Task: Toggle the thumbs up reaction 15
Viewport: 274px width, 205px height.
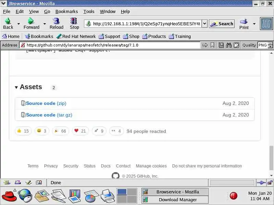Action: click(x=23, y=131)
